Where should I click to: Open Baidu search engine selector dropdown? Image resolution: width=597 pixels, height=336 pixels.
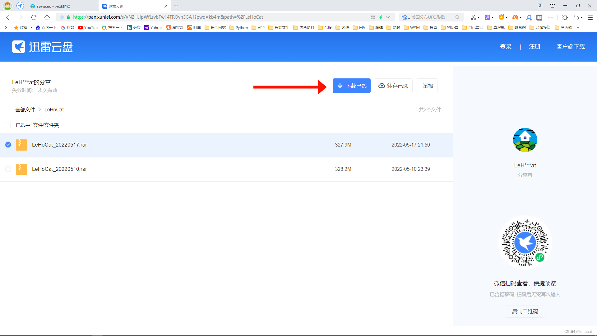point(406,17)
